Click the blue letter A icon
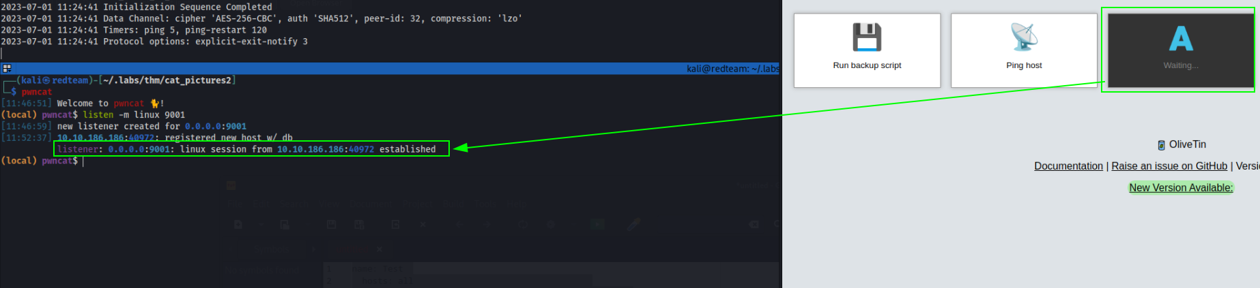This screenshot has width=1260, height=288. pos(1181,38)
